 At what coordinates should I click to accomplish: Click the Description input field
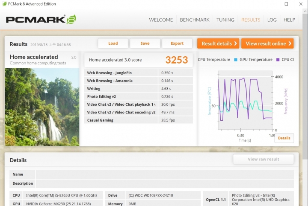(x=165, y=183)
